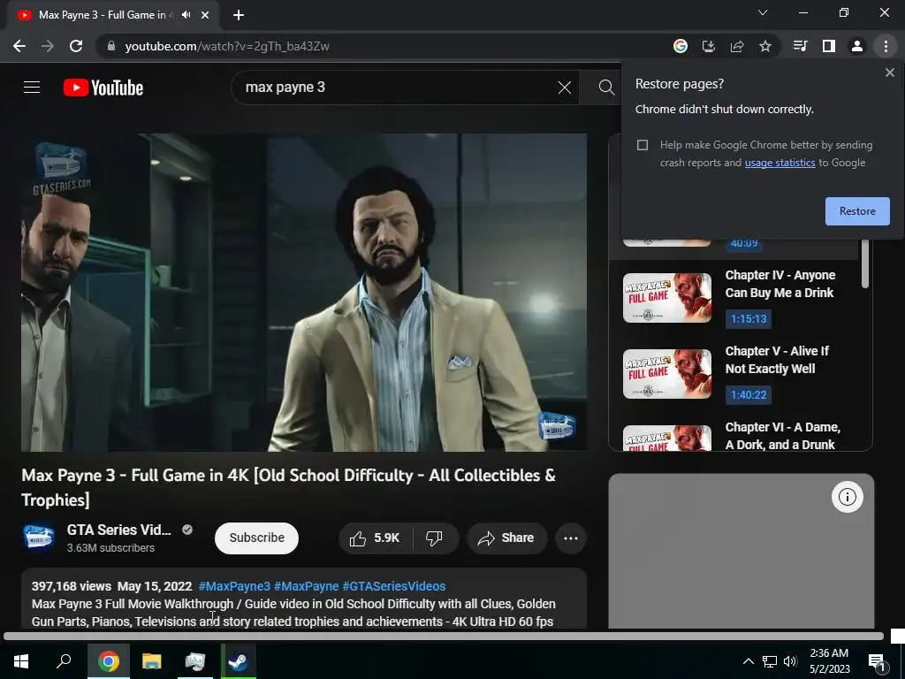Image resolution: width=905 pixels, height=679 pixels.
Task: Open GTA Series Videos channel avatar
Action: tap(38, 538)
